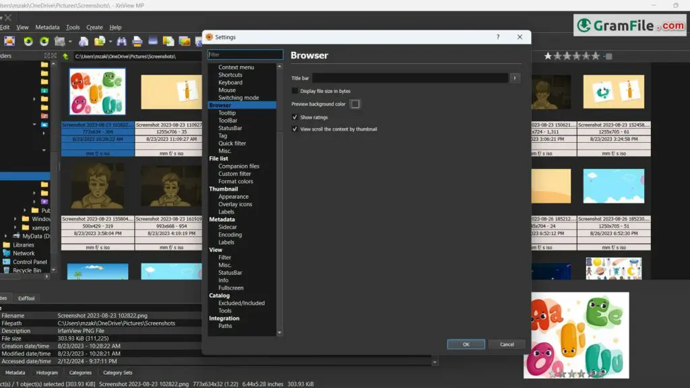Open search with the binoculars icon
The height and width of the screenshot is (388, 690).
(x=121, y=41)
